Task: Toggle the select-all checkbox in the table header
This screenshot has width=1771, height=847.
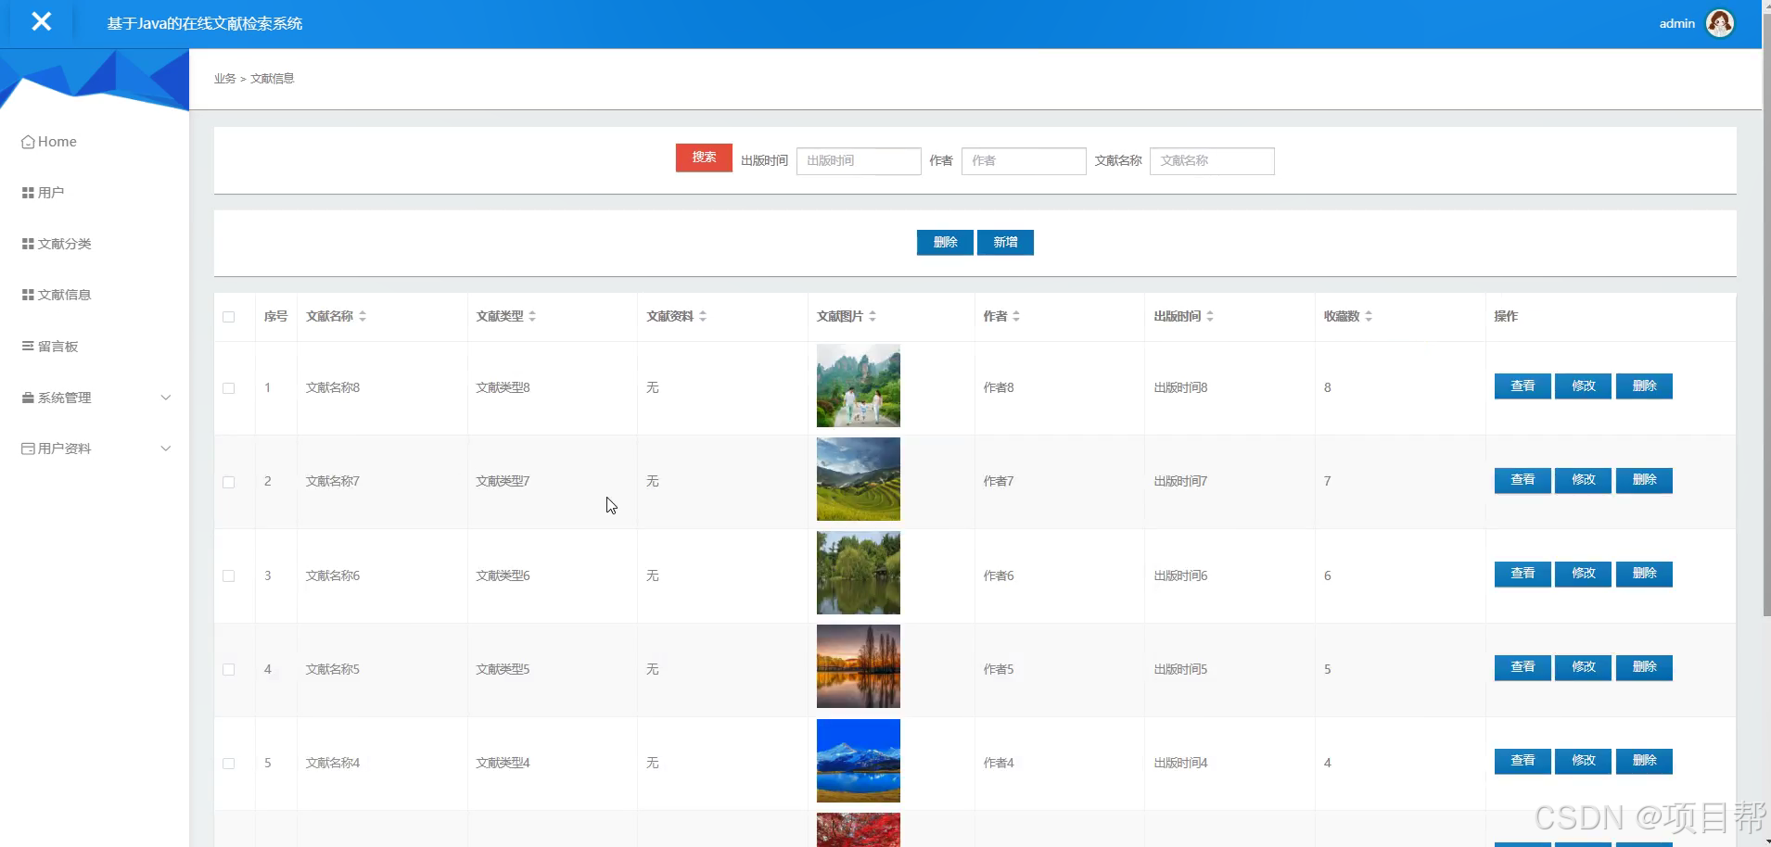Action: (229, 317)
